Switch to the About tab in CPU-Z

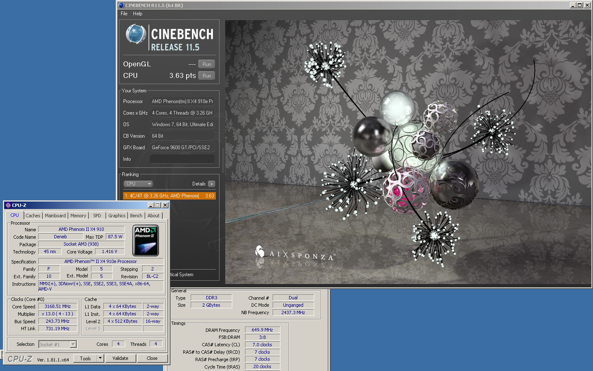pyautogui.click(x=154, y=216)
